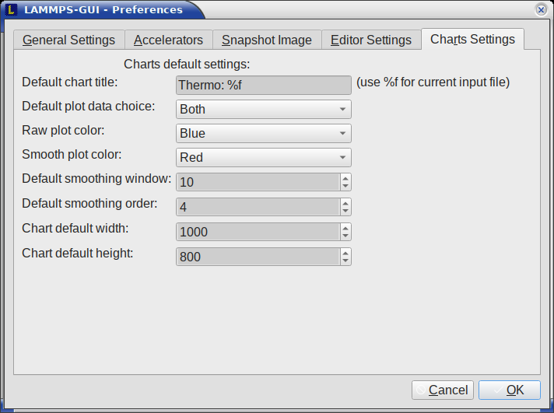This screenshot has height=413, width=554.
Task: Select the Editor Settings tab
Action: tap(370, 40)
